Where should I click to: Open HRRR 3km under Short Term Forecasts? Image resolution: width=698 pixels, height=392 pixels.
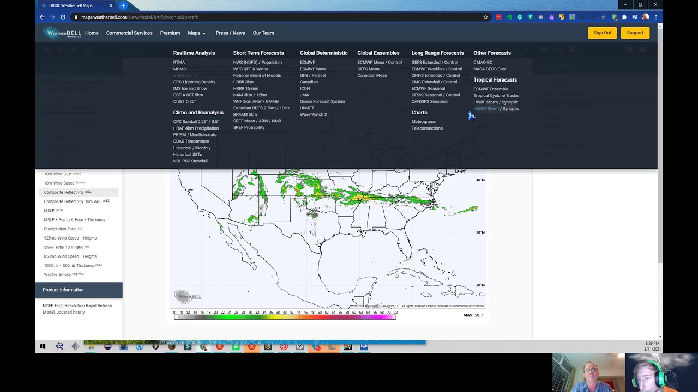(243, 82)
